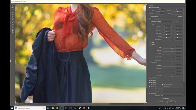Click the Photoshop taskbar icon

coord(62,108)
